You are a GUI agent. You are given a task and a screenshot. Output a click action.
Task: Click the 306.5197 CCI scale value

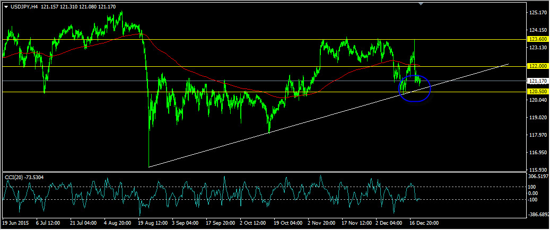(x=539, y=176)
